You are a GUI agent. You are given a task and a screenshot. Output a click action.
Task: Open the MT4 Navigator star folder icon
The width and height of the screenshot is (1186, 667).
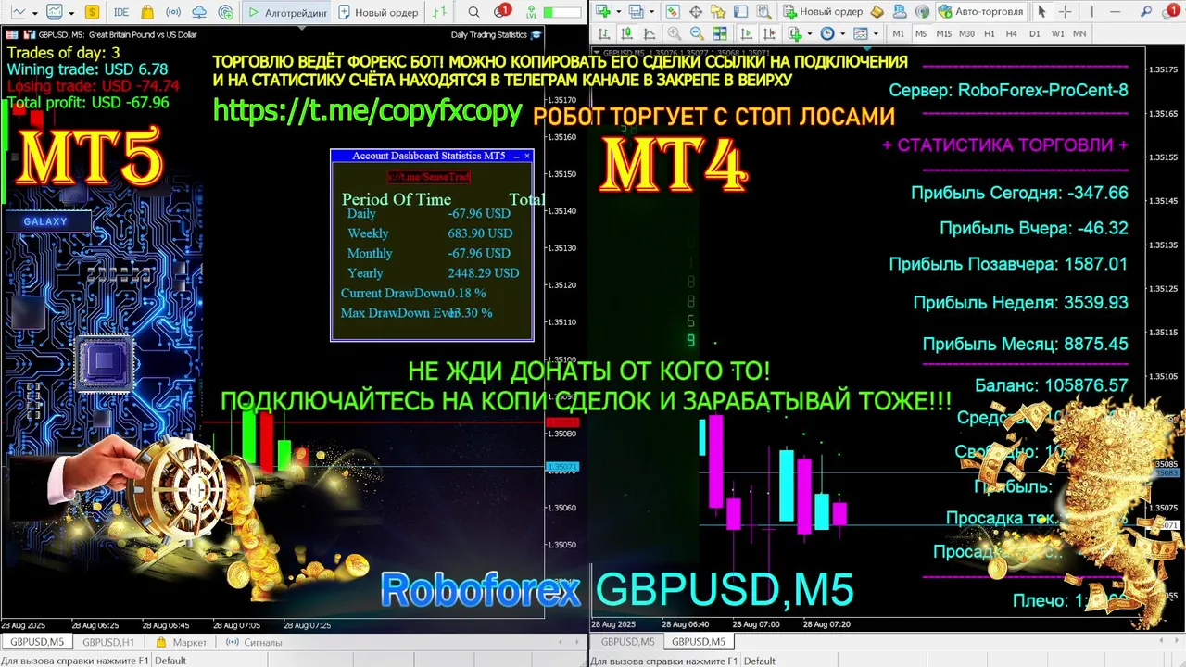tap(718, 11)
